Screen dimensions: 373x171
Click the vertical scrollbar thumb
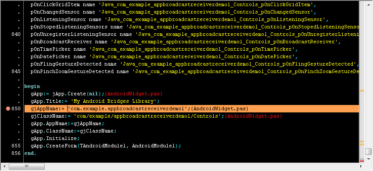(x=369, y=151)
